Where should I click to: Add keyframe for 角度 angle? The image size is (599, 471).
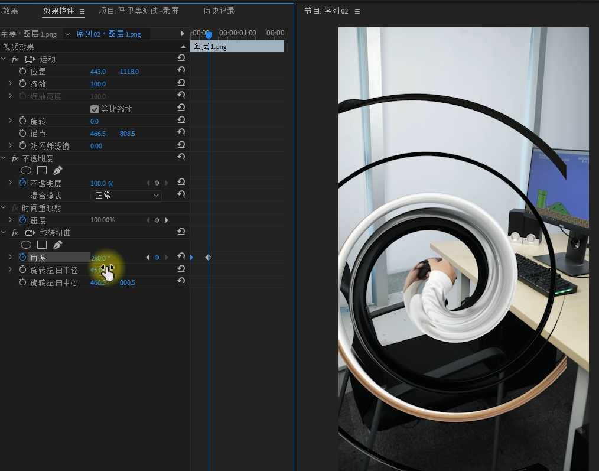click(157, 258)
